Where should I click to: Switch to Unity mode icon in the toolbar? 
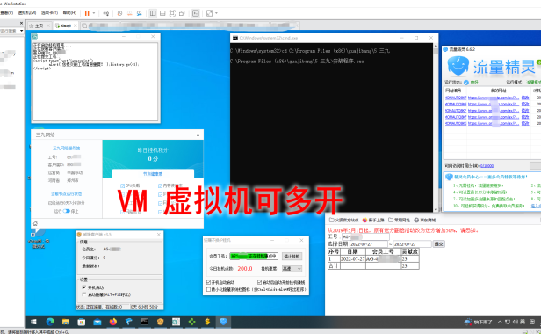[182, 13]
